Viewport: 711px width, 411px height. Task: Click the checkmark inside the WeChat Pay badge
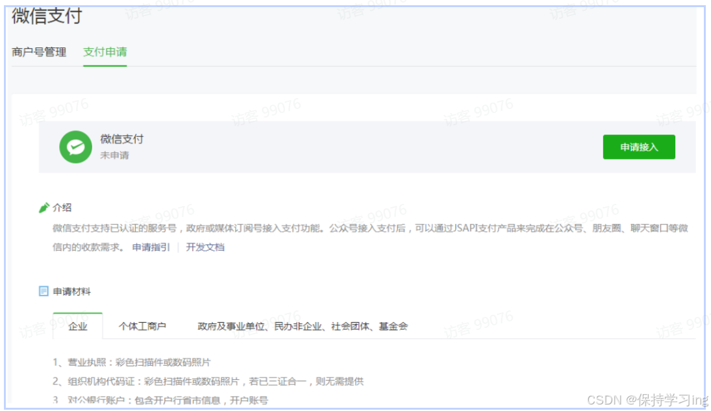click(75, 147)
